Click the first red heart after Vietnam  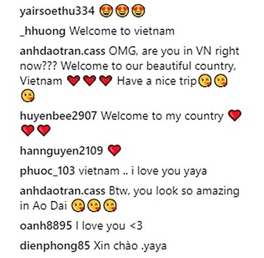[73, 80]
